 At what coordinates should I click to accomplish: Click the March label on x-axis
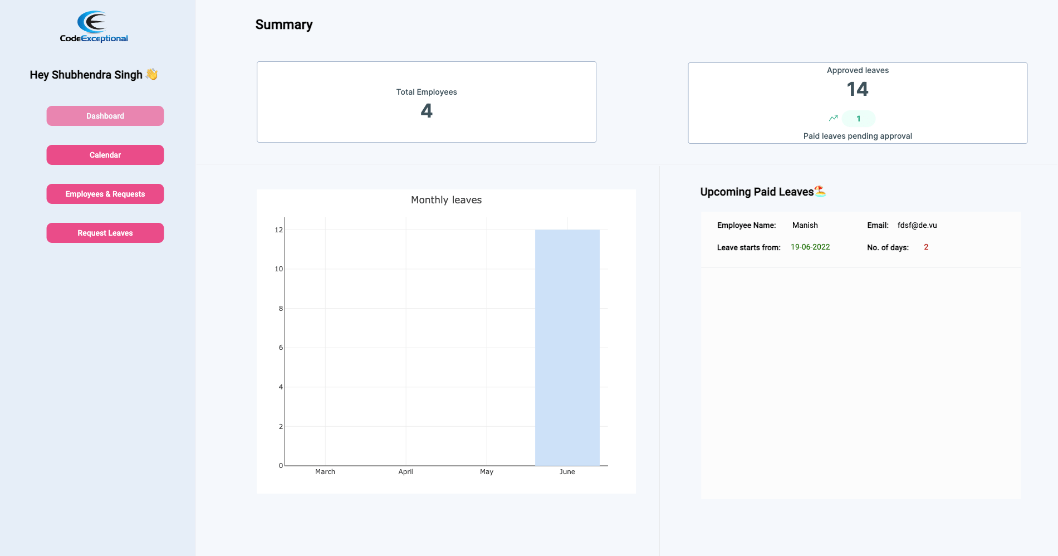tap(325, 472)
